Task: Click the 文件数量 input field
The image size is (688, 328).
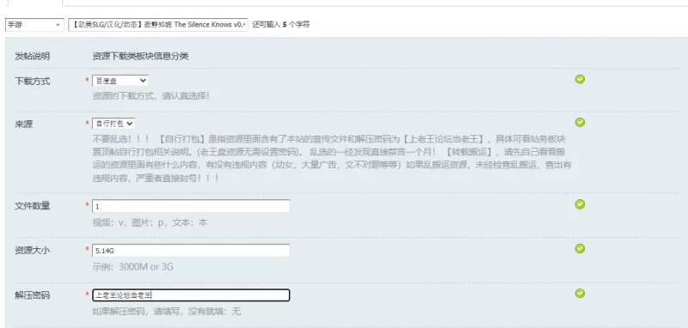Action: coord(191,206)
